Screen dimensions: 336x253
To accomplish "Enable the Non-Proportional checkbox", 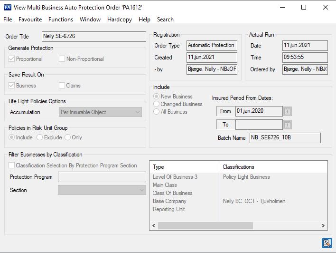I will (62, 59).
